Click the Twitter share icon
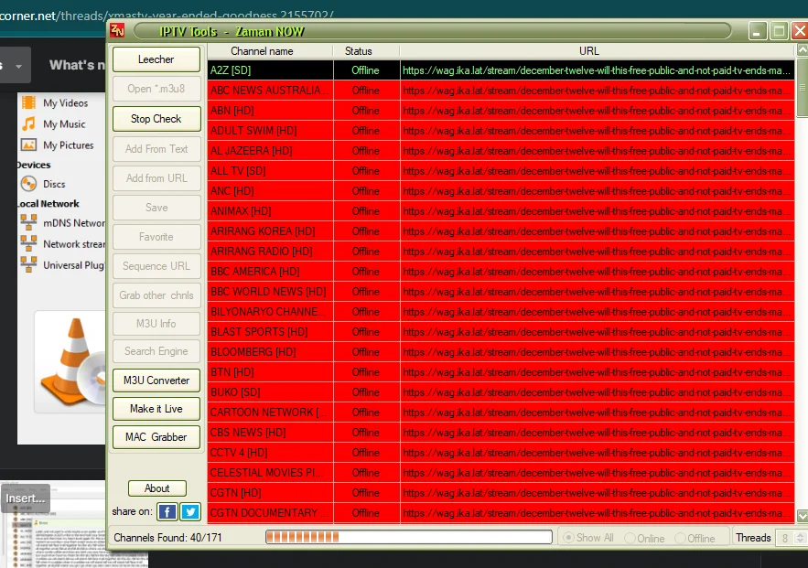808x568 pixels. tap(190, 512)
